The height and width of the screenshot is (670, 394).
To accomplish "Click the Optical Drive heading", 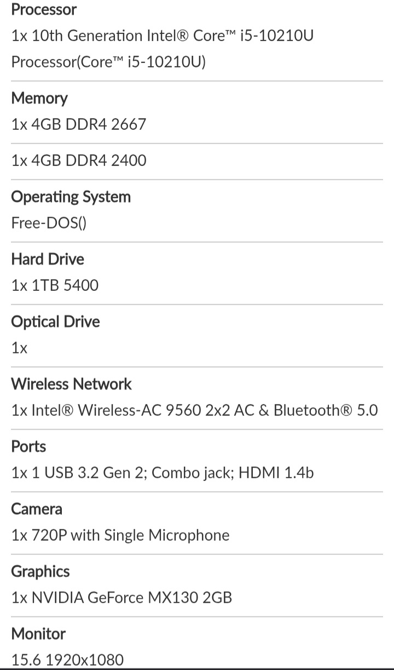I will coord(55,322).
